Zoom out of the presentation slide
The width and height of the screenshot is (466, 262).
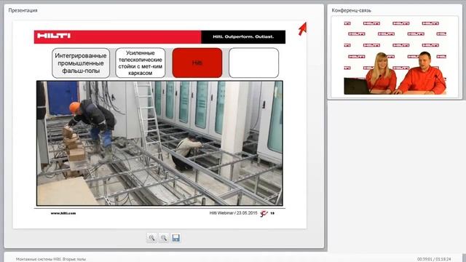[x=164, y=238]
